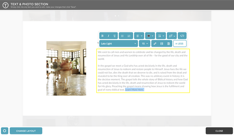
Task: Click the Text & Photo Section T icon
Action: pos(5,5)
